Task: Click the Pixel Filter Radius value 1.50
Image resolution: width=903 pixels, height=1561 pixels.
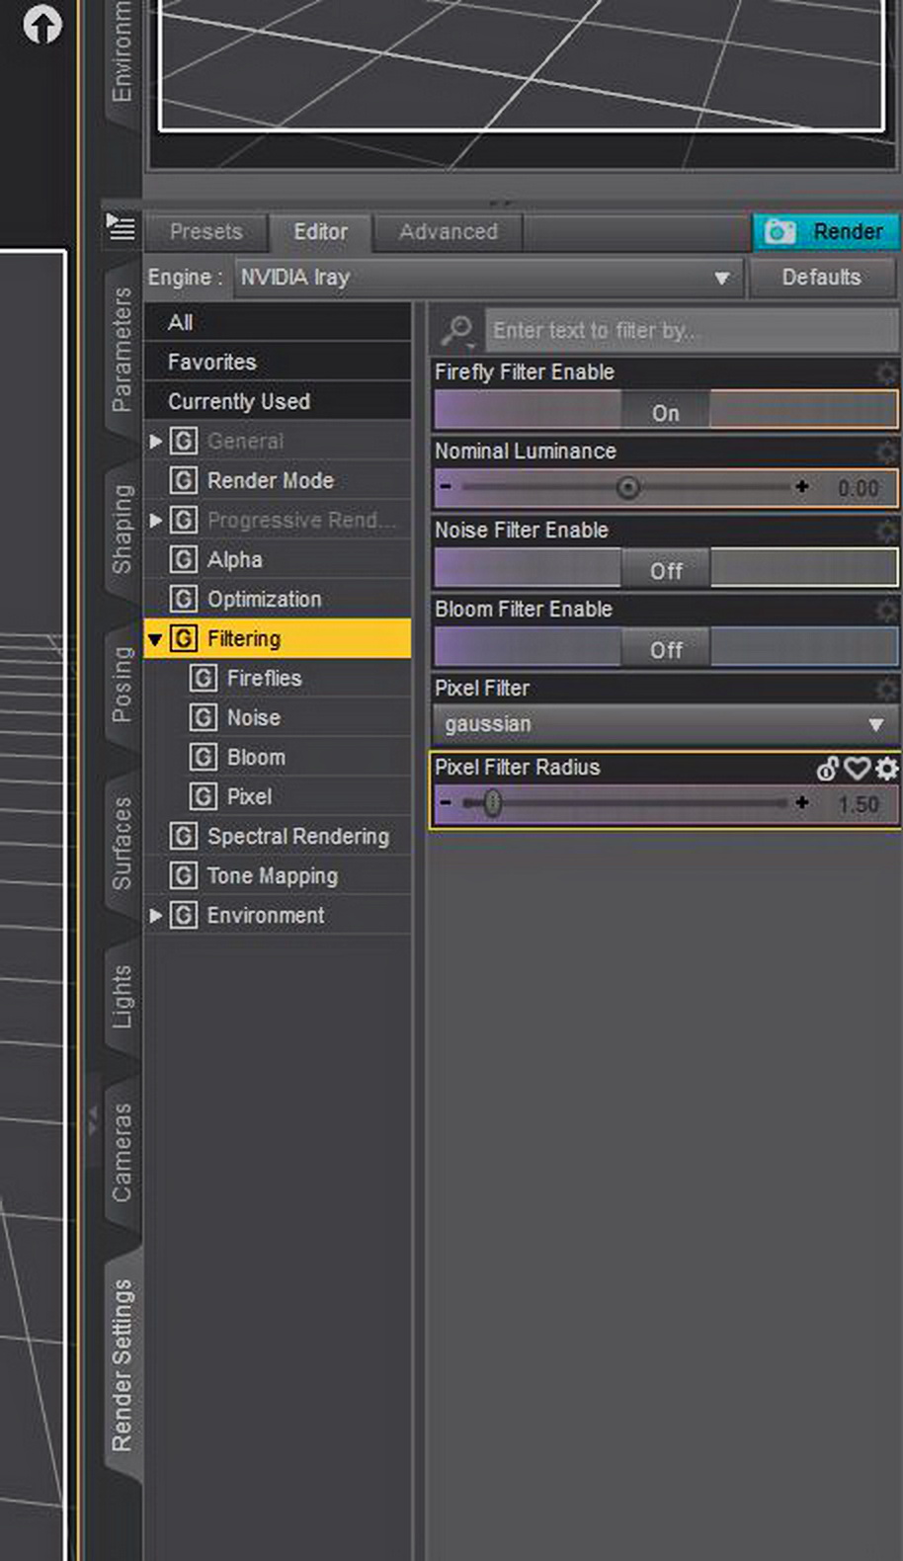Action: click(x=858, y=804)
